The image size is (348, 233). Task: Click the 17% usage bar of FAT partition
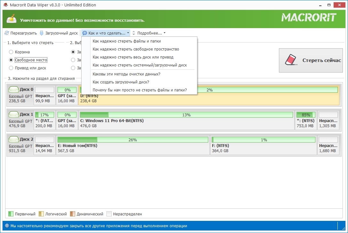(x=44, y=115)
